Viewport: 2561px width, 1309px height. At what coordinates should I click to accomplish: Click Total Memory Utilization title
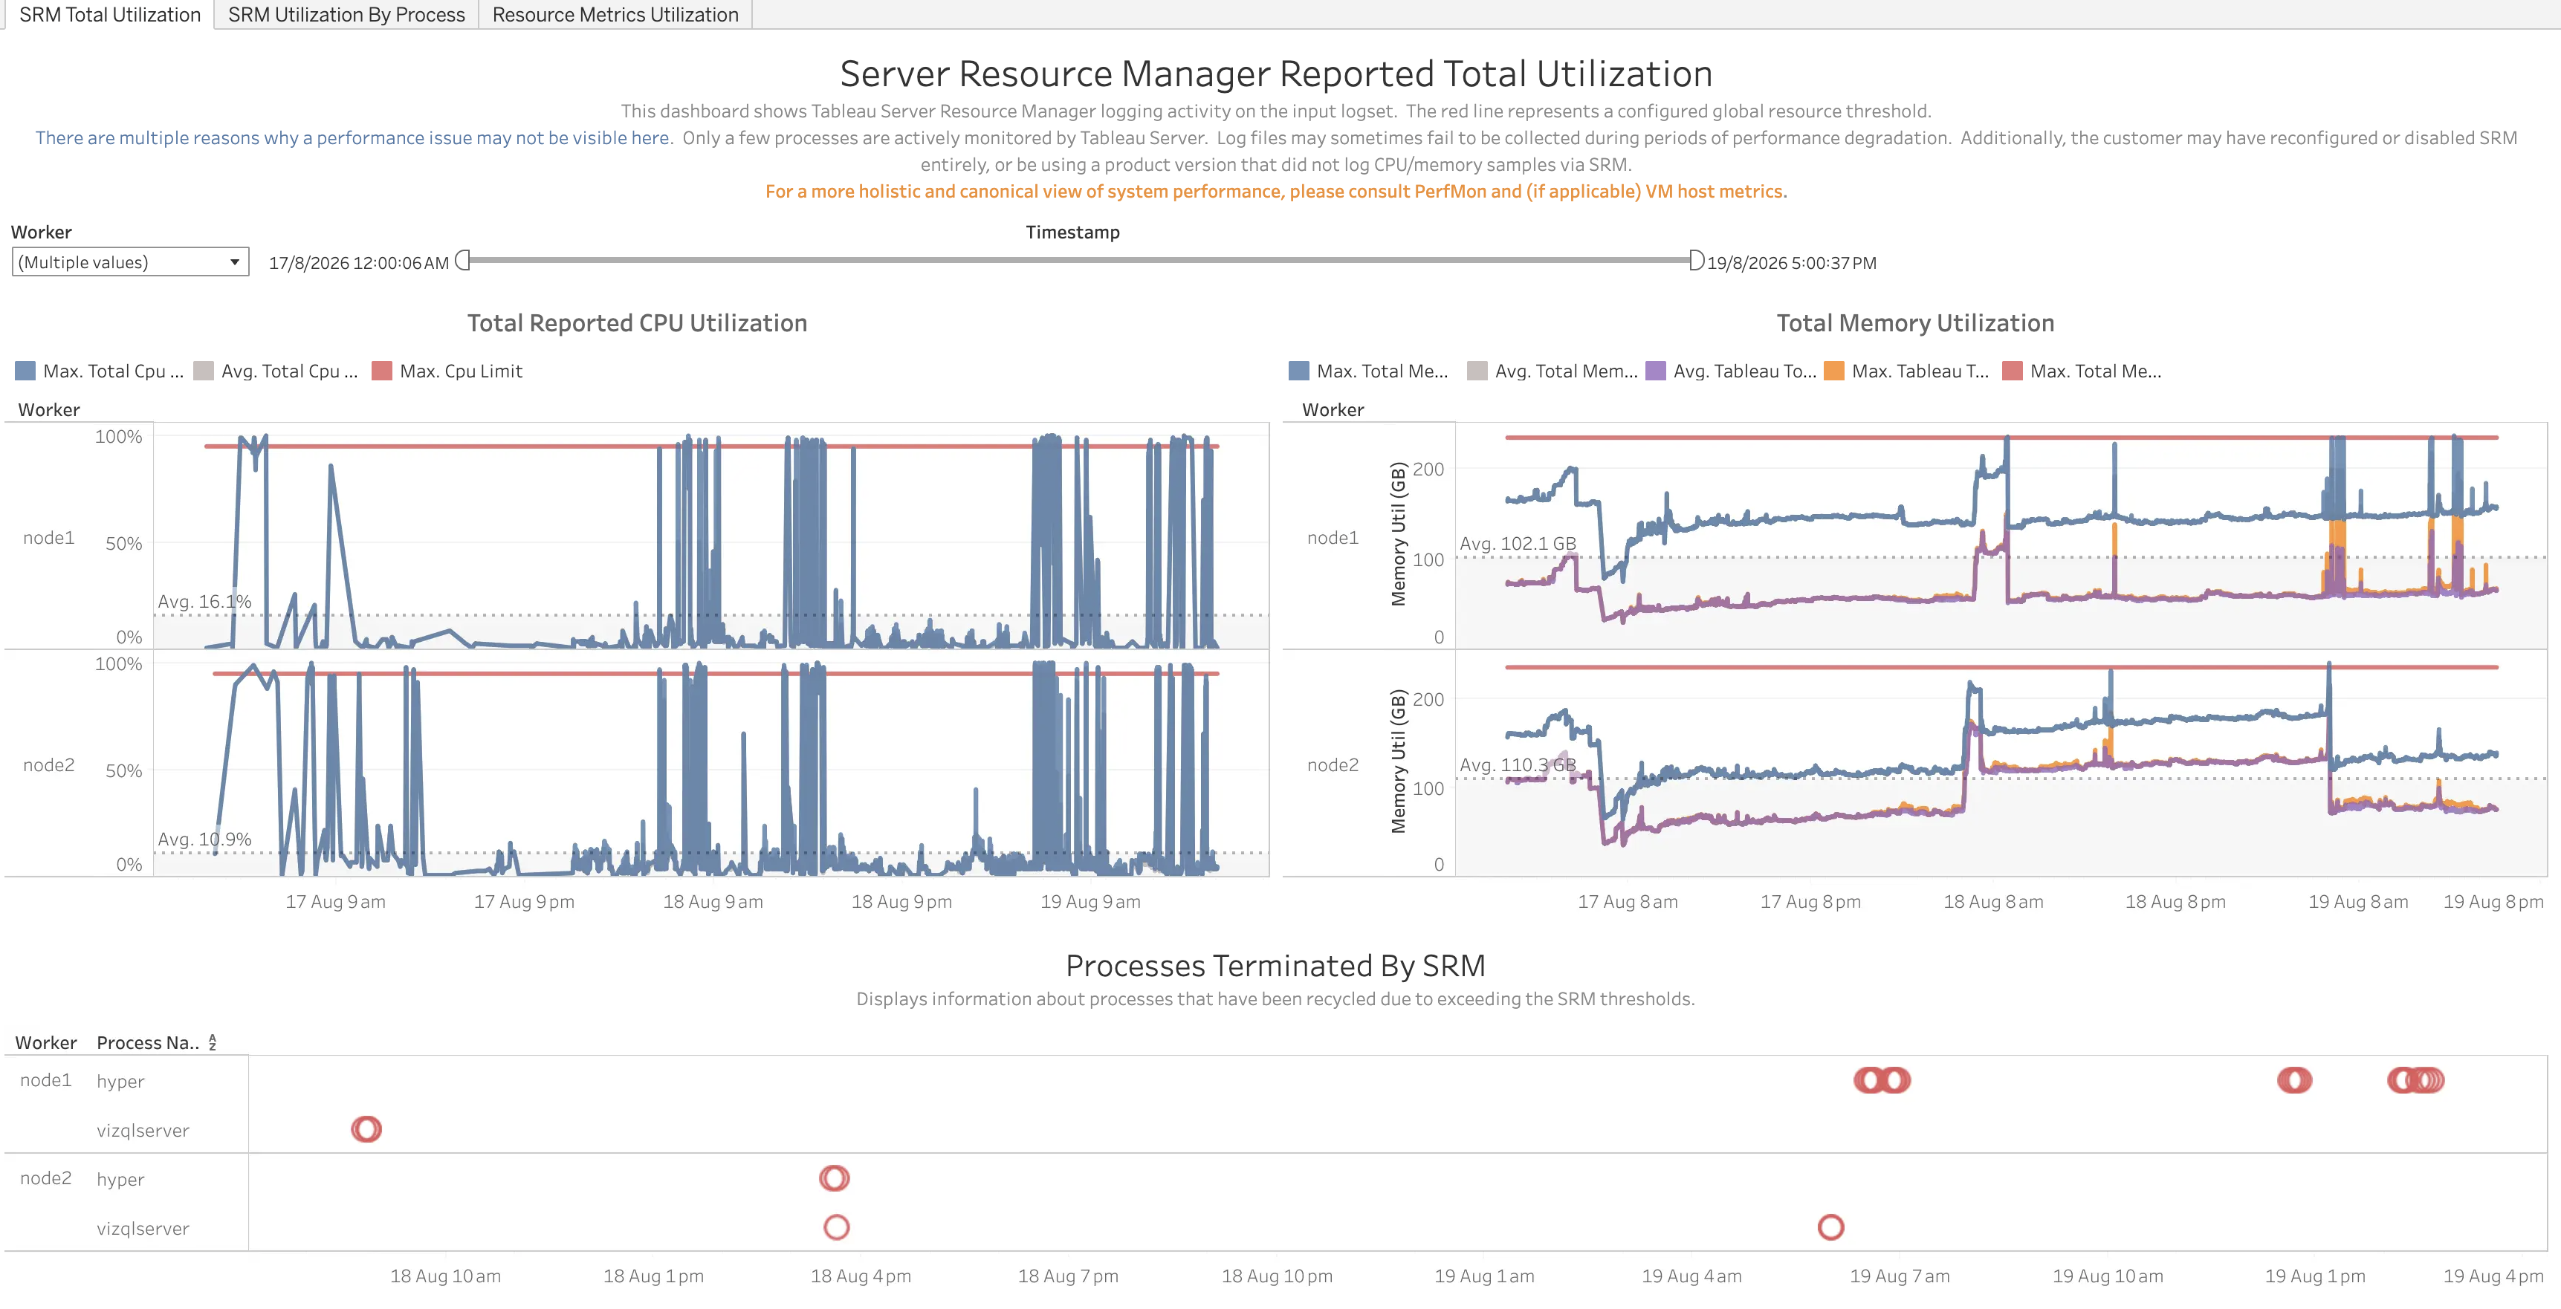(1914, 323)
